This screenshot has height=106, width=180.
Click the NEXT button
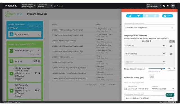point(168,16)
